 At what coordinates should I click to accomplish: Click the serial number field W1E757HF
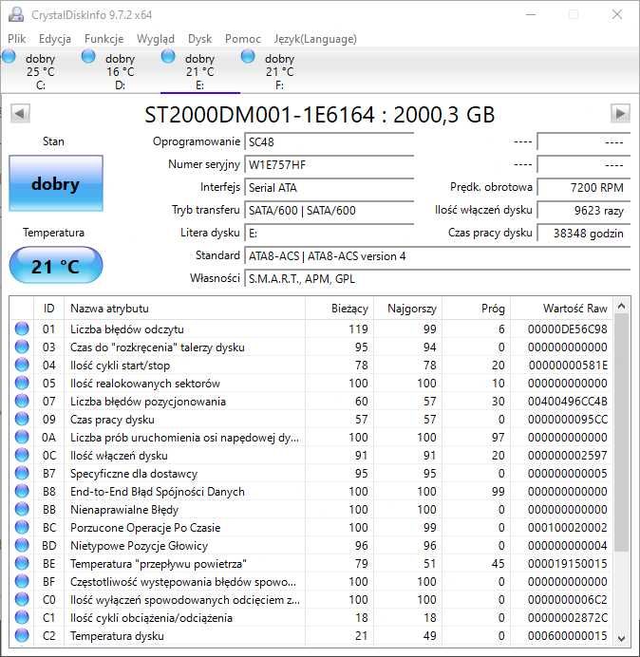[x=329, y=164]
